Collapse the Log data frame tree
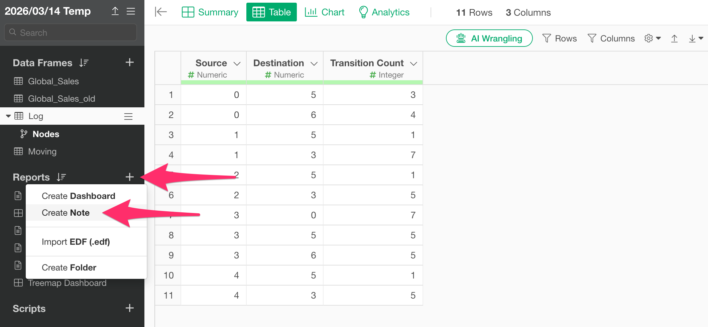The image size is (708, 327). click(8, 116)
